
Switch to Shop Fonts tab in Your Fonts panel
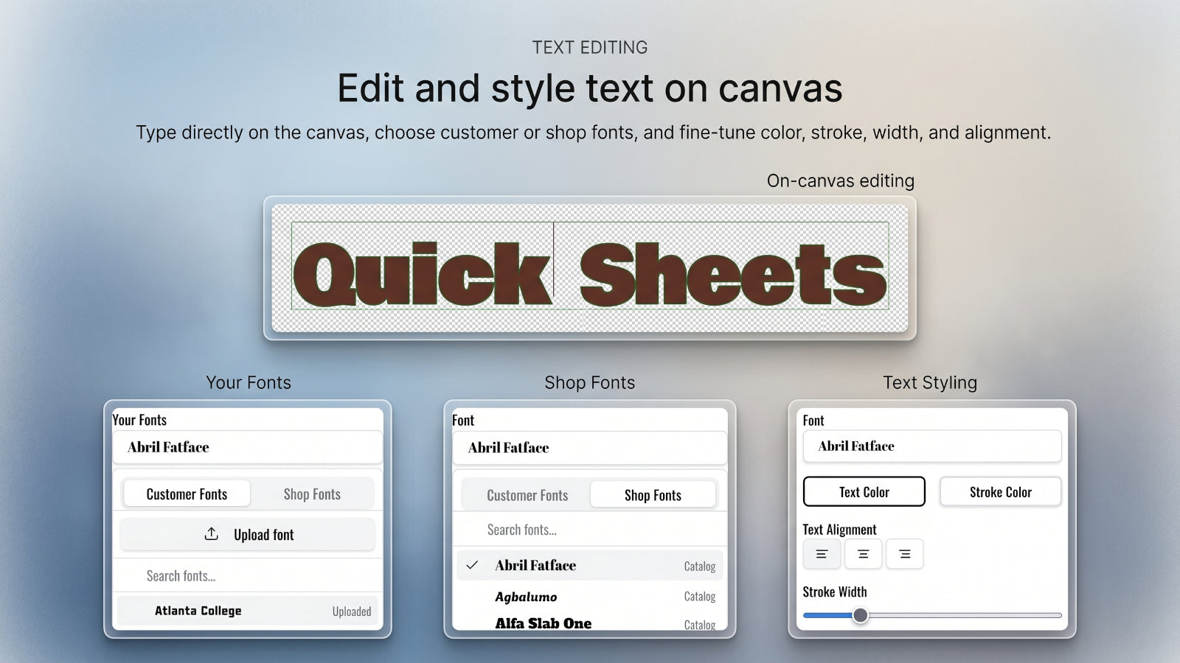[312, 494]
